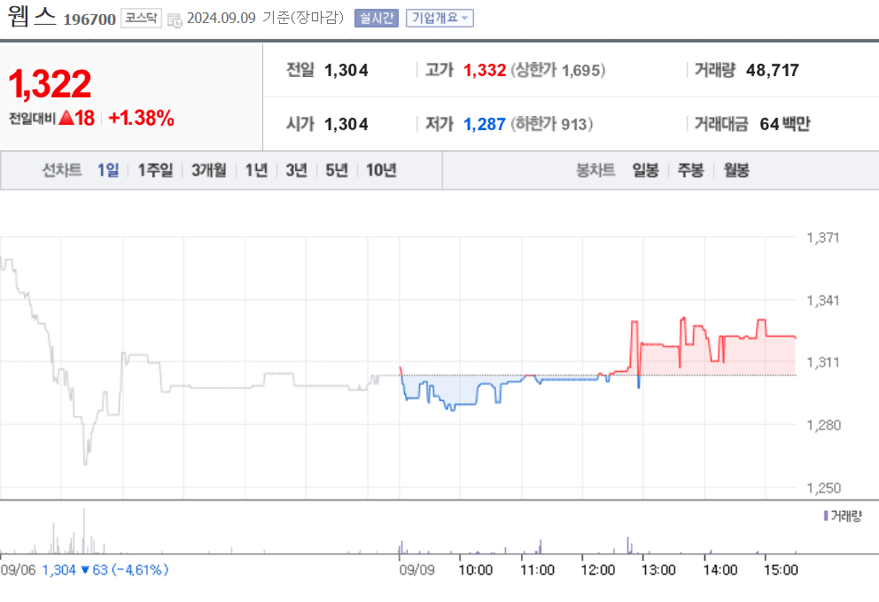Screen dimensions: 879x602
Task: Click the 거래대금 value 64 백만
Action: click(785, 124)
